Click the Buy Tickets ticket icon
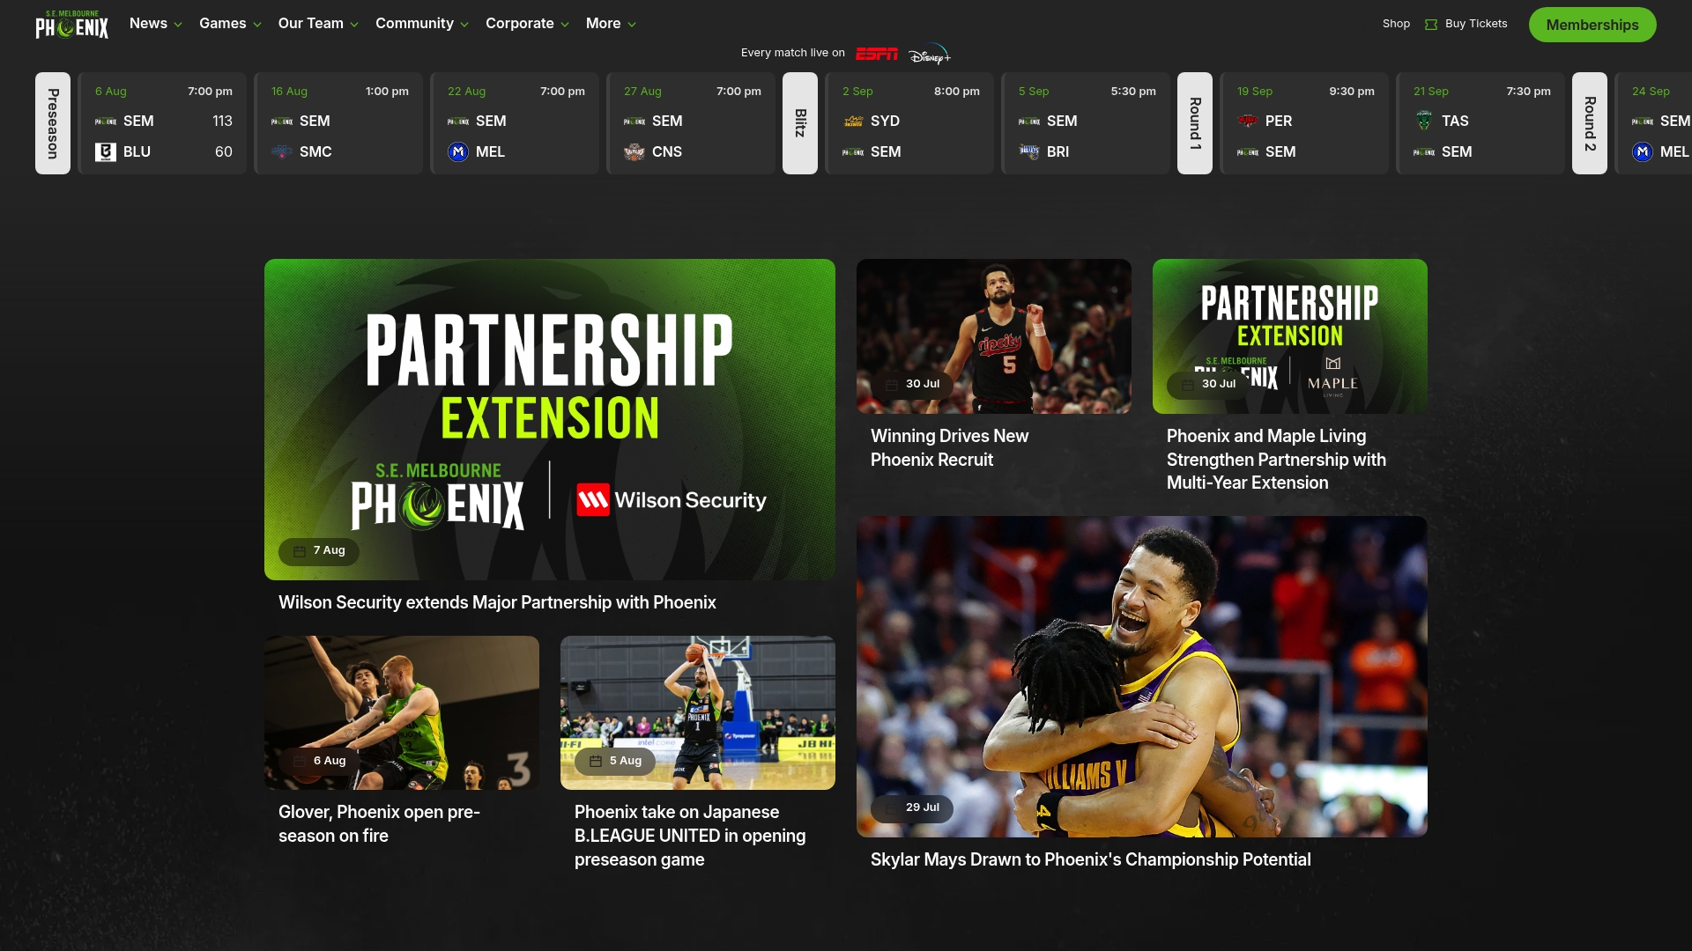 1431,25
